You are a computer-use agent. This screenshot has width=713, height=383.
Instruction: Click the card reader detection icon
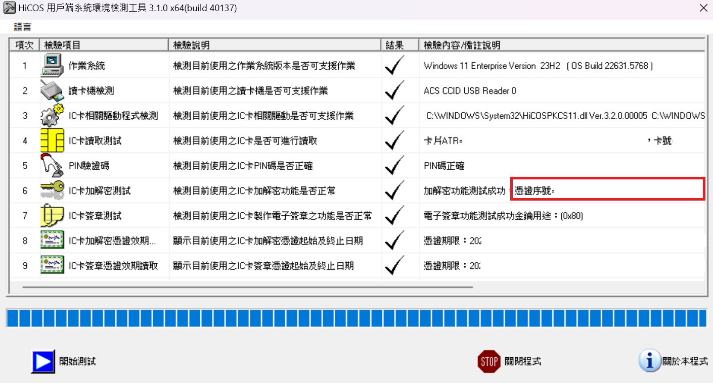click(x=52, y=91)
